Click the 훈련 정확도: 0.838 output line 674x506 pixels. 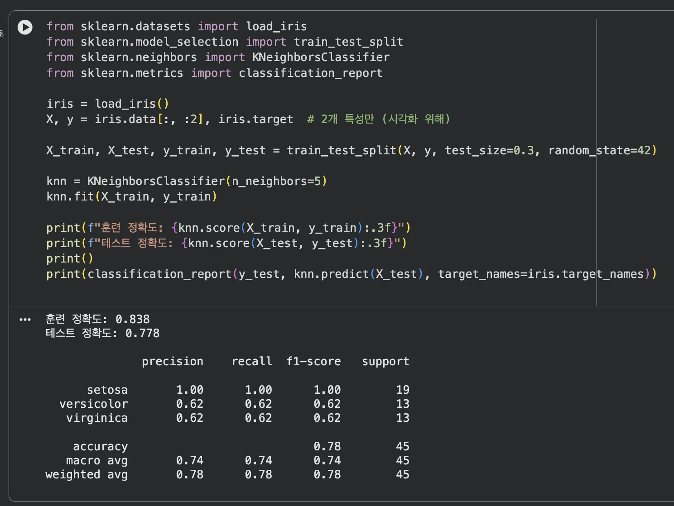point(97,319)
